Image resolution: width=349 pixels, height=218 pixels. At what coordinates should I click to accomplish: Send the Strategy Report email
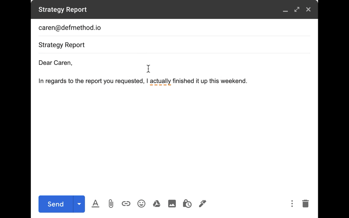(55, 204)
